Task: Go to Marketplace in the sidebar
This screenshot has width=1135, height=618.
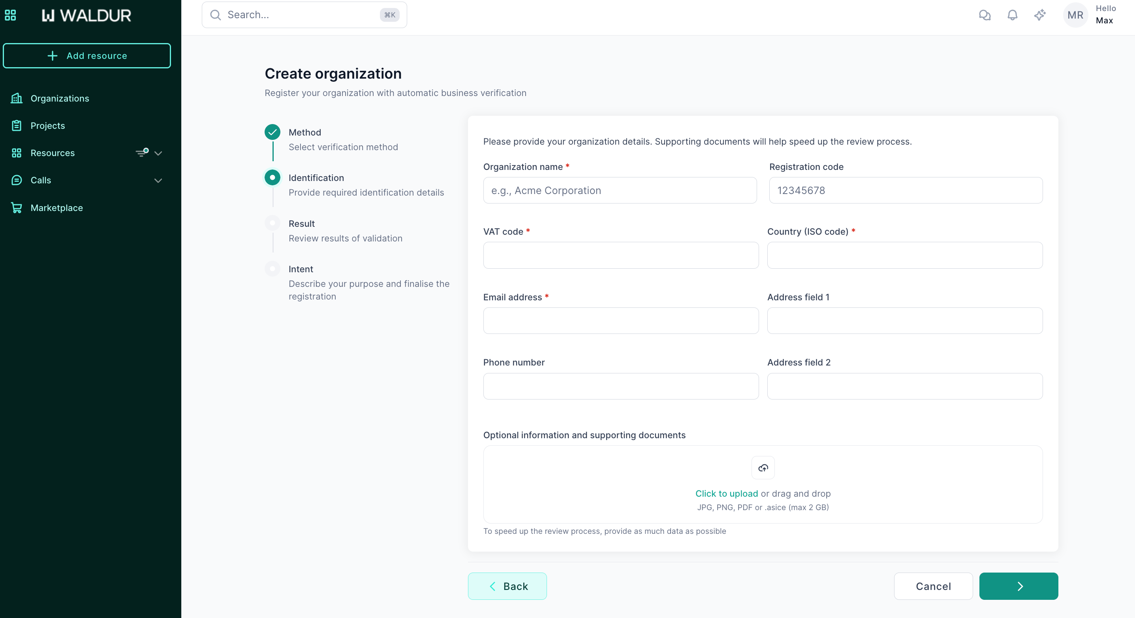Action: point(56,207)
